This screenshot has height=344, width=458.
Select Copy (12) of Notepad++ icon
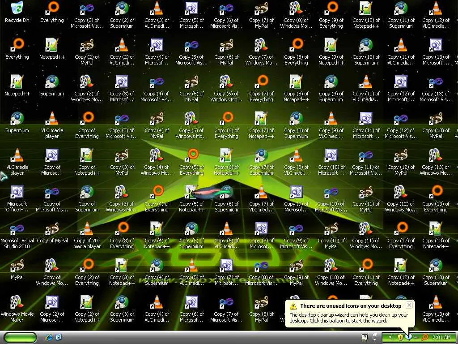[401, 272]
